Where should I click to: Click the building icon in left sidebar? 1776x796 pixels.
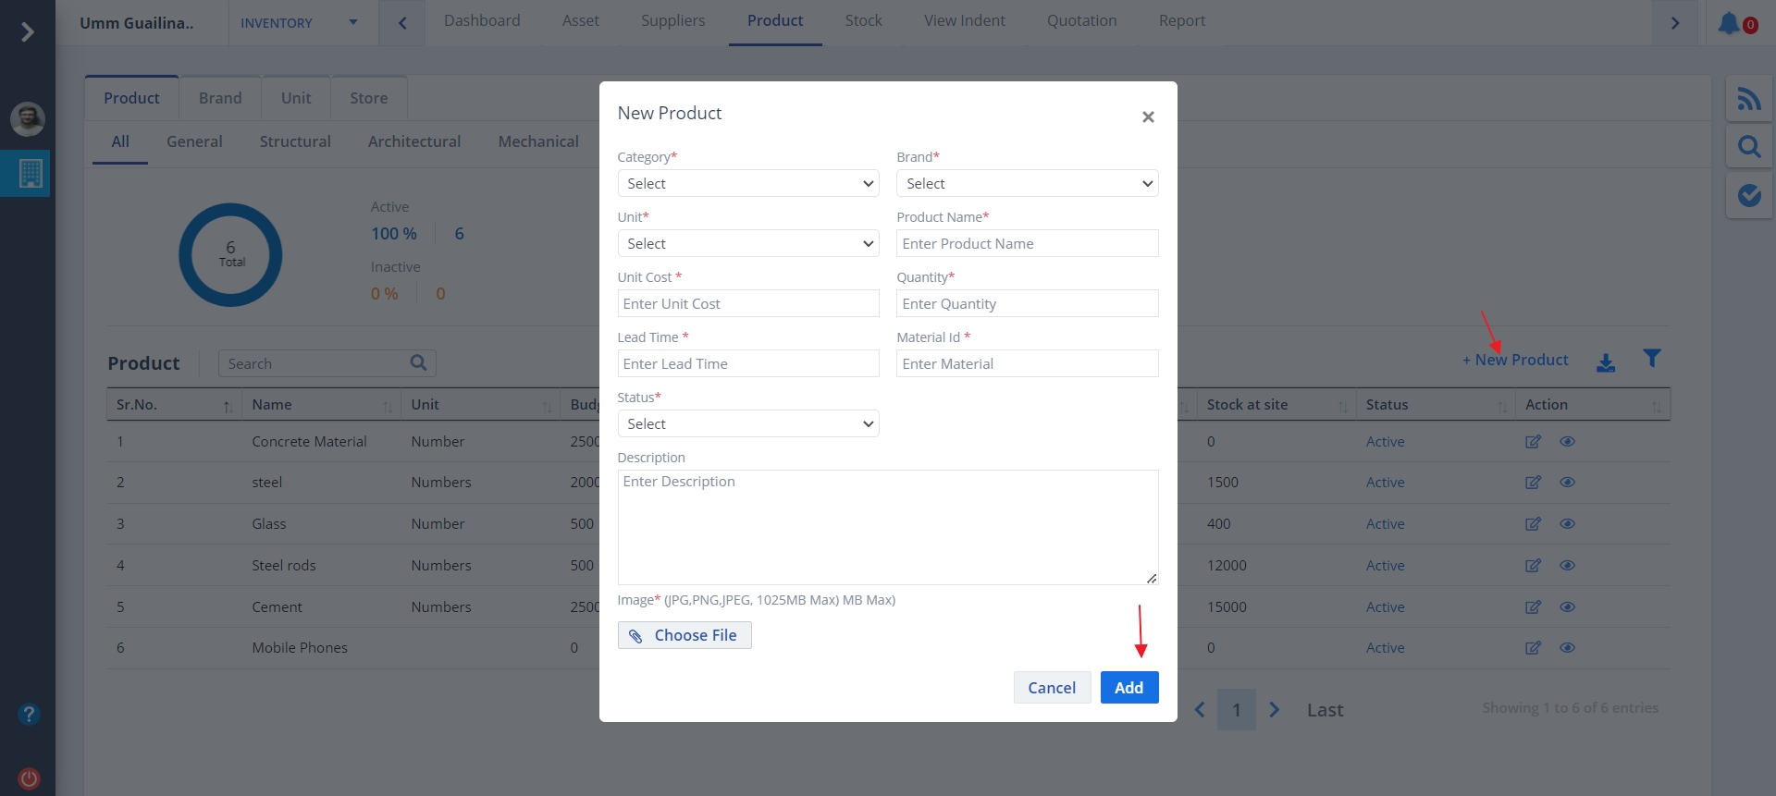[x=30, y=173]
